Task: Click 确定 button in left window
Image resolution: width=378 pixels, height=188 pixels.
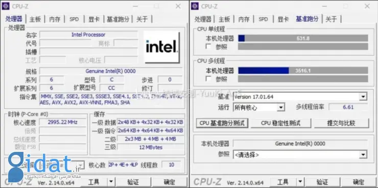Action: [170, 182]
